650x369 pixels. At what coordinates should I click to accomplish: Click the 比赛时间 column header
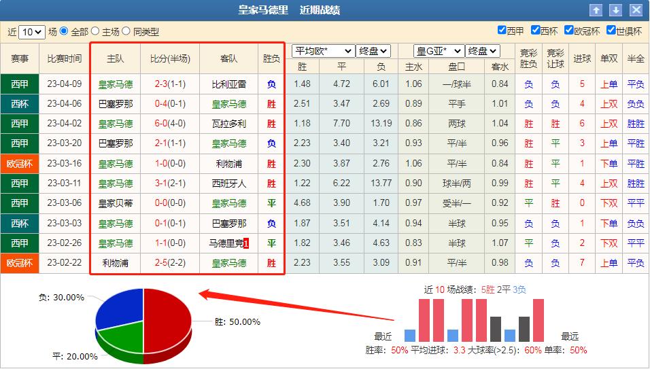[65, 59]
